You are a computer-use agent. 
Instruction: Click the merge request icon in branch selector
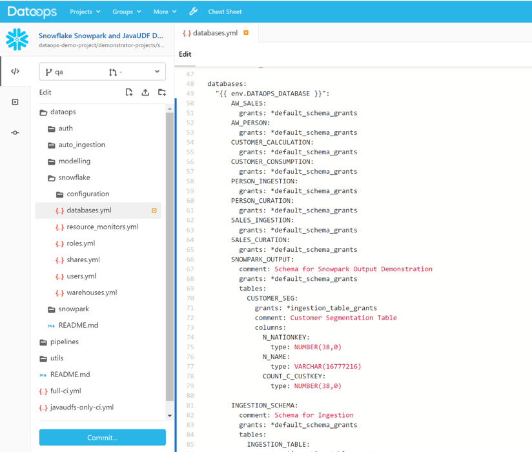[113, 72]
